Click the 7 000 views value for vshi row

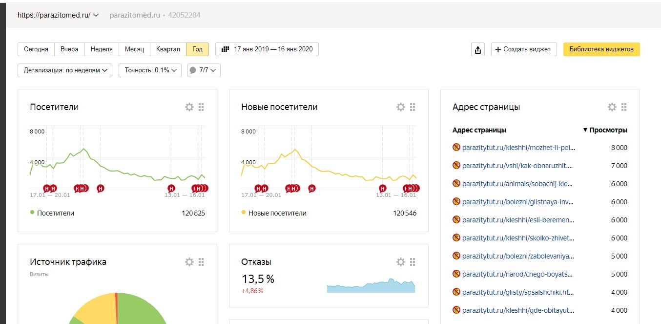tap(619, 166)
